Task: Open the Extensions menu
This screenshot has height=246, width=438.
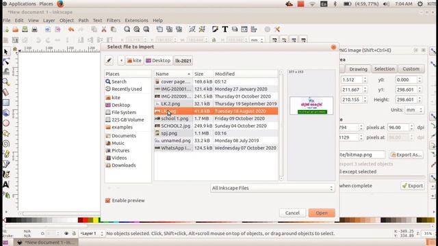Action: [x=136, y=20]
